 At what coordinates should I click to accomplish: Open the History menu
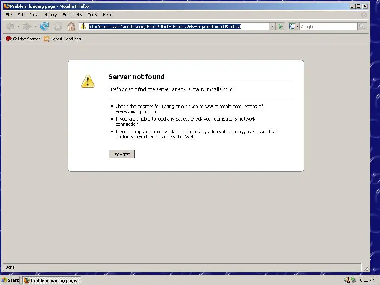50,15
